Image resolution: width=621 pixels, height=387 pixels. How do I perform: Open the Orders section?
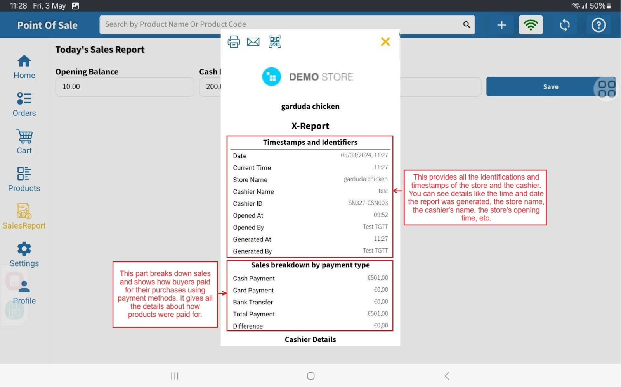click(24, 105)
